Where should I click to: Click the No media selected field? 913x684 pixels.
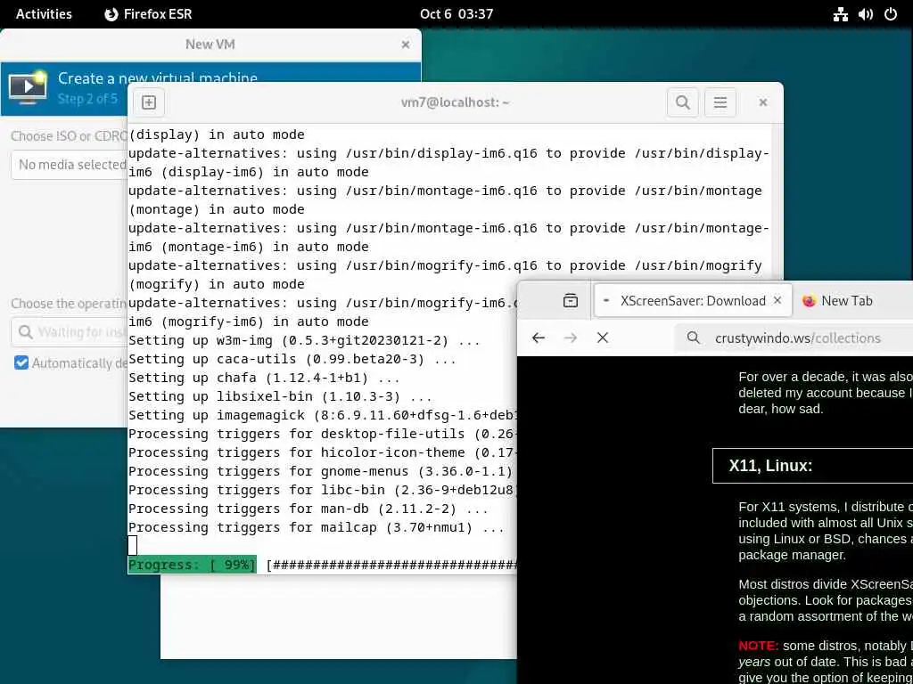(70, 165)
